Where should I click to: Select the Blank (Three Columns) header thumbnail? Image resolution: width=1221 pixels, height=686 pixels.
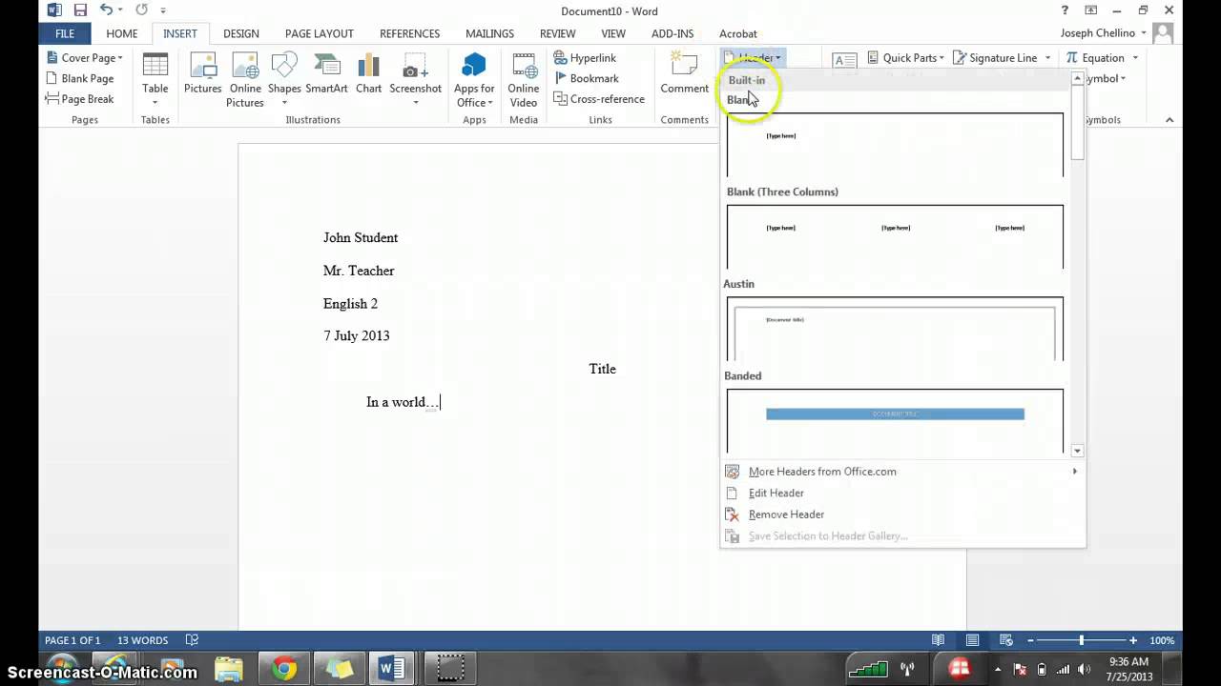(x=895, y=236)
